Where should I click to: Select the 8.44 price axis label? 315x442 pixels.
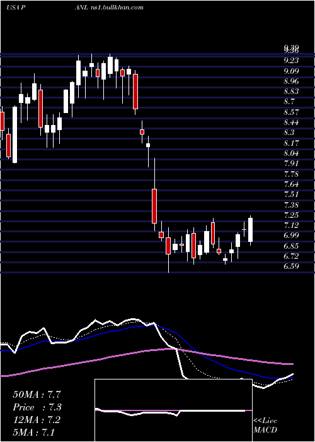(x=291, y=122)
